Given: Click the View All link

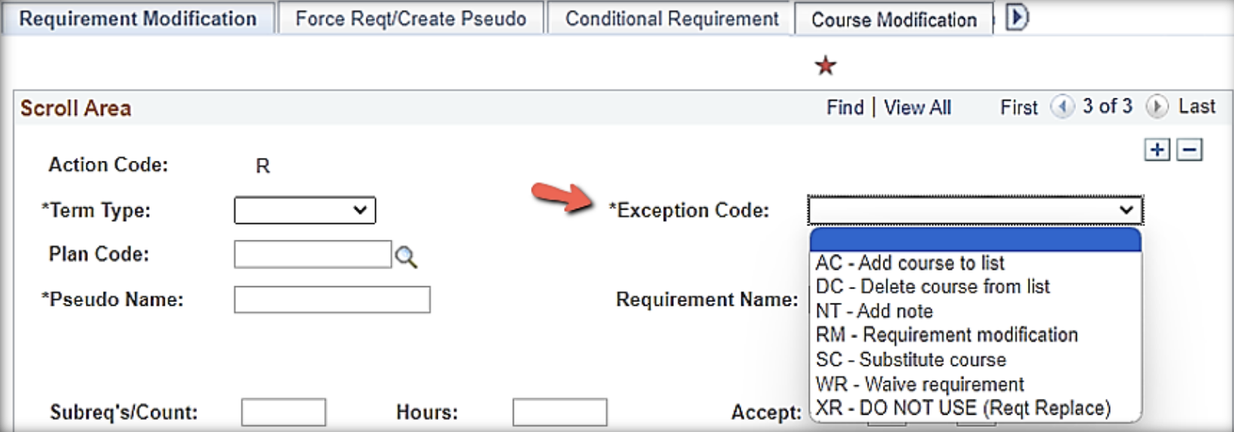Looking at the screenshot, I should [x=917, y=107].
